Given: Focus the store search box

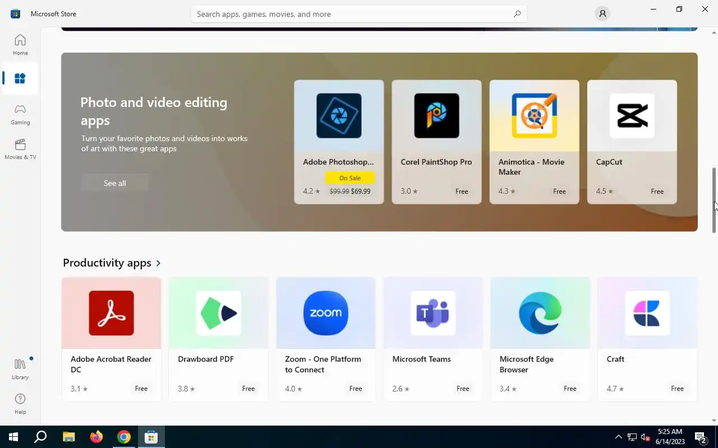Looking at the screenshot, I should pyautogui.click(x=359, y=14).
